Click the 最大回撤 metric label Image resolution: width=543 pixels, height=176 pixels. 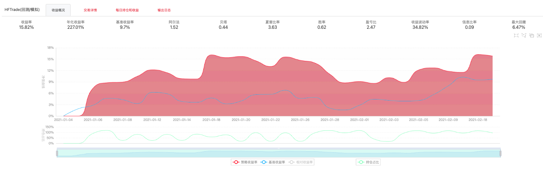click(518, 22)
